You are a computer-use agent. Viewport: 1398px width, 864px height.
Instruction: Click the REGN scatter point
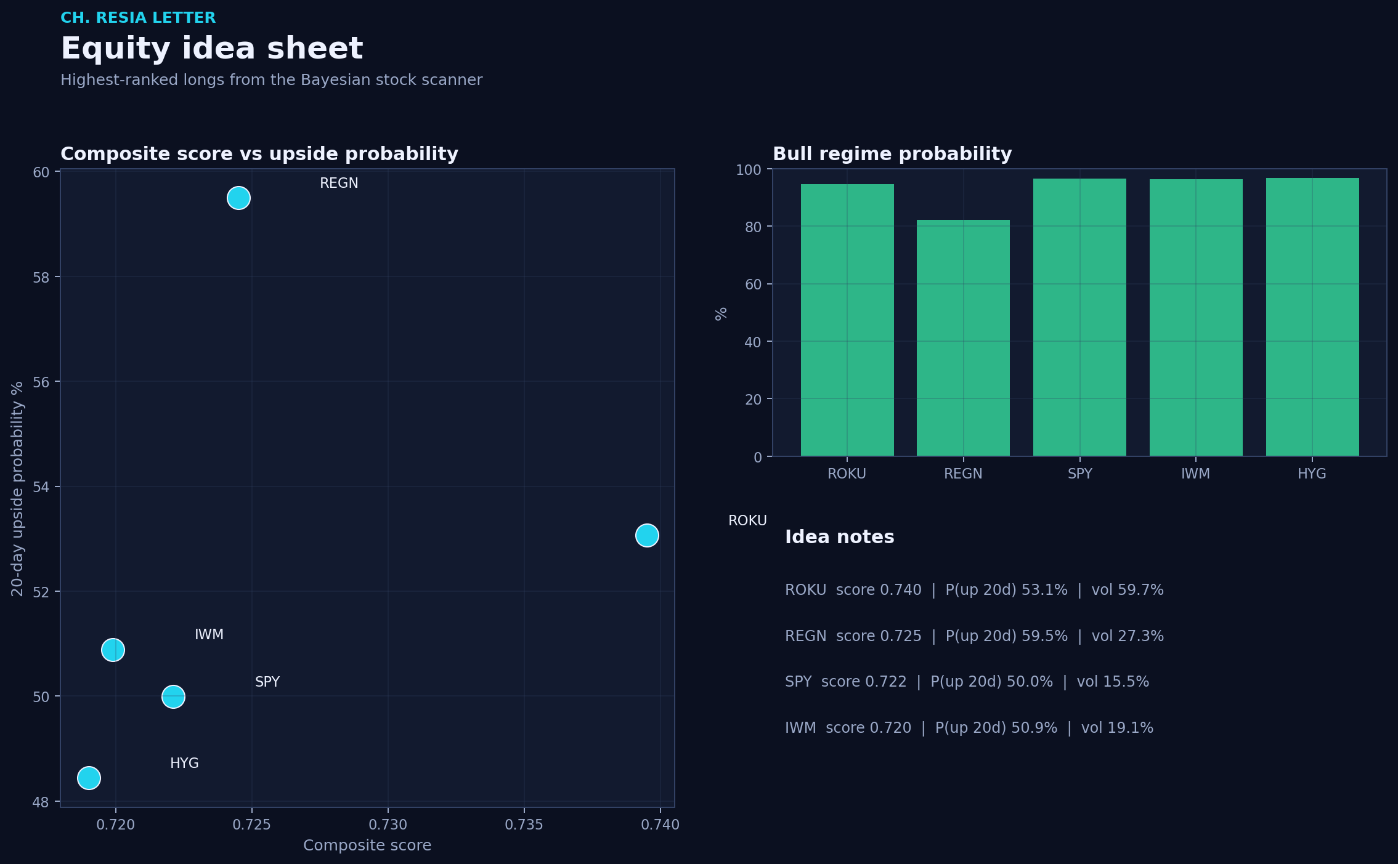pos(238,198)
